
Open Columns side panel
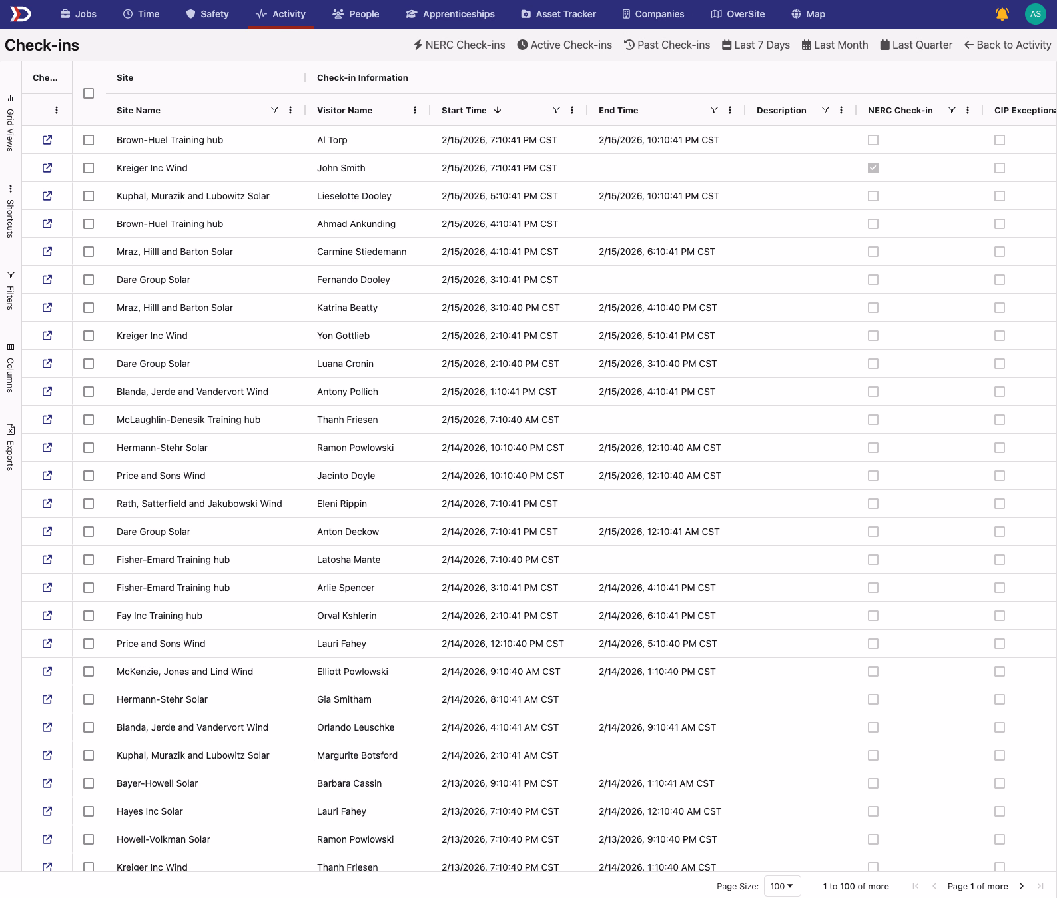(11, 368)
